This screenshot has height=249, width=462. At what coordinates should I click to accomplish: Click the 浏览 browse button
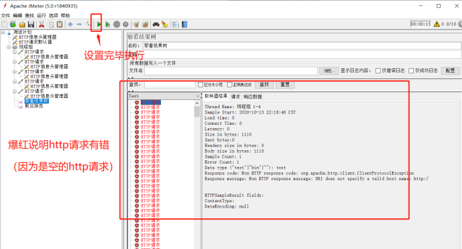[x=329, y=71]
